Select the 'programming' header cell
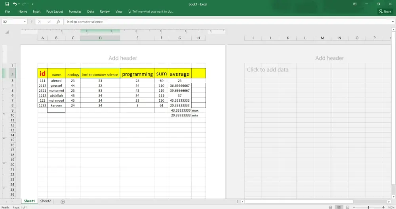The width and height of the screenshot is (396, 209). [137, 73]
